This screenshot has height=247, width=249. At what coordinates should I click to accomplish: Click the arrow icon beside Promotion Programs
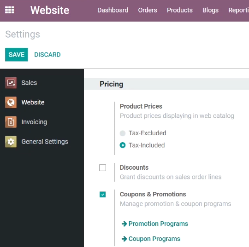(x=124, y=224)
